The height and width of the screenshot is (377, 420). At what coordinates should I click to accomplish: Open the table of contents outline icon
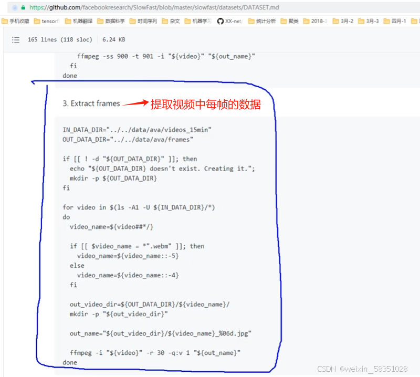[x=16, y=40]
